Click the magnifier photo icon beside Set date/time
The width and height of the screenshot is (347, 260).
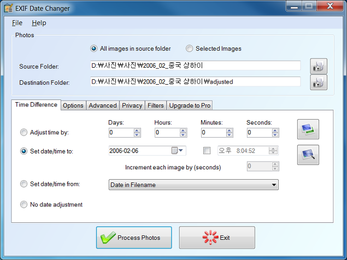(x=308, y=155)
